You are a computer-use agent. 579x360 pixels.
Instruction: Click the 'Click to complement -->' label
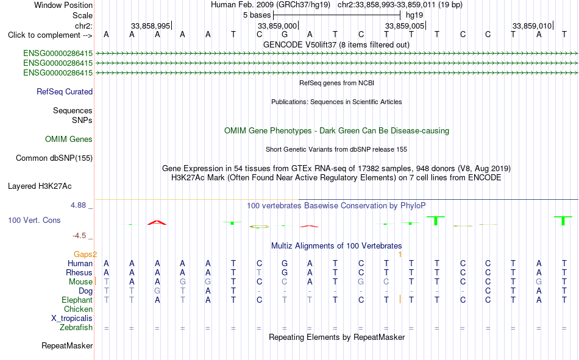50,35
